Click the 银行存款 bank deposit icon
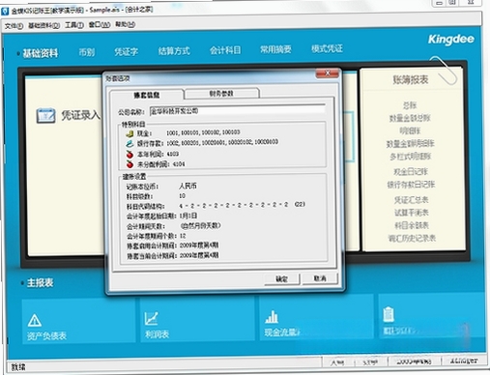The height and width of the screenshot is (375, 490). (130, 143)
